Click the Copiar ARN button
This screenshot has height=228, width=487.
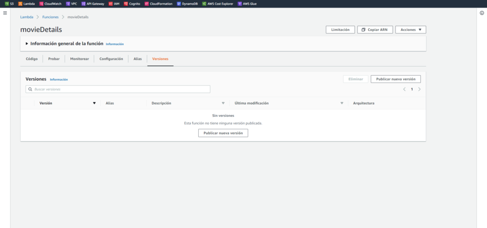375,29
